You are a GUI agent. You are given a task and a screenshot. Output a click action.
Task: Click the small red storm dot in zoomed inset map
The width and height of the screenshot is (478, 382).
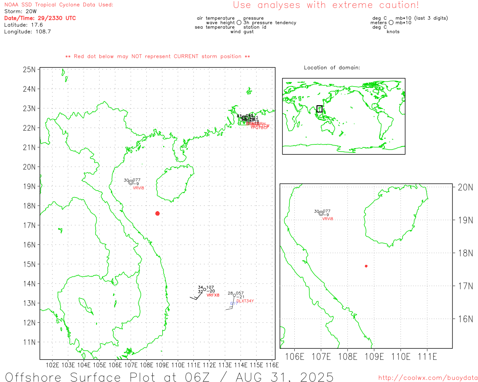coord(366,266)
